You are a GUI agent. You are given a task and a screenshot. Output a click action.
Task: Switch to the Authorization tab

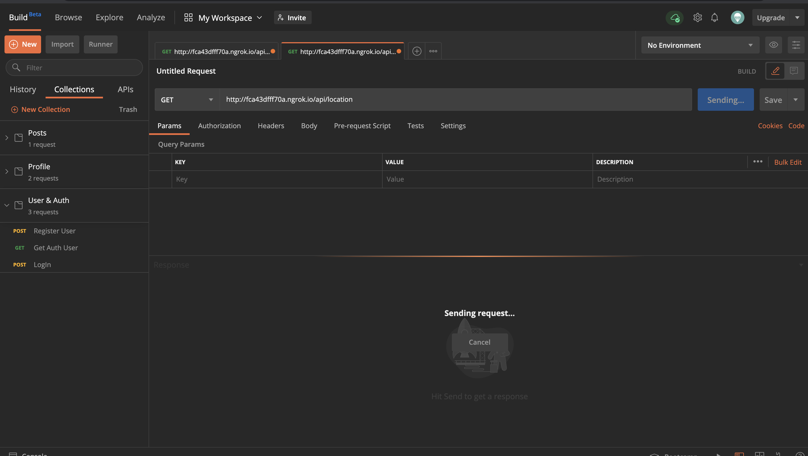(x=219, y=126)
